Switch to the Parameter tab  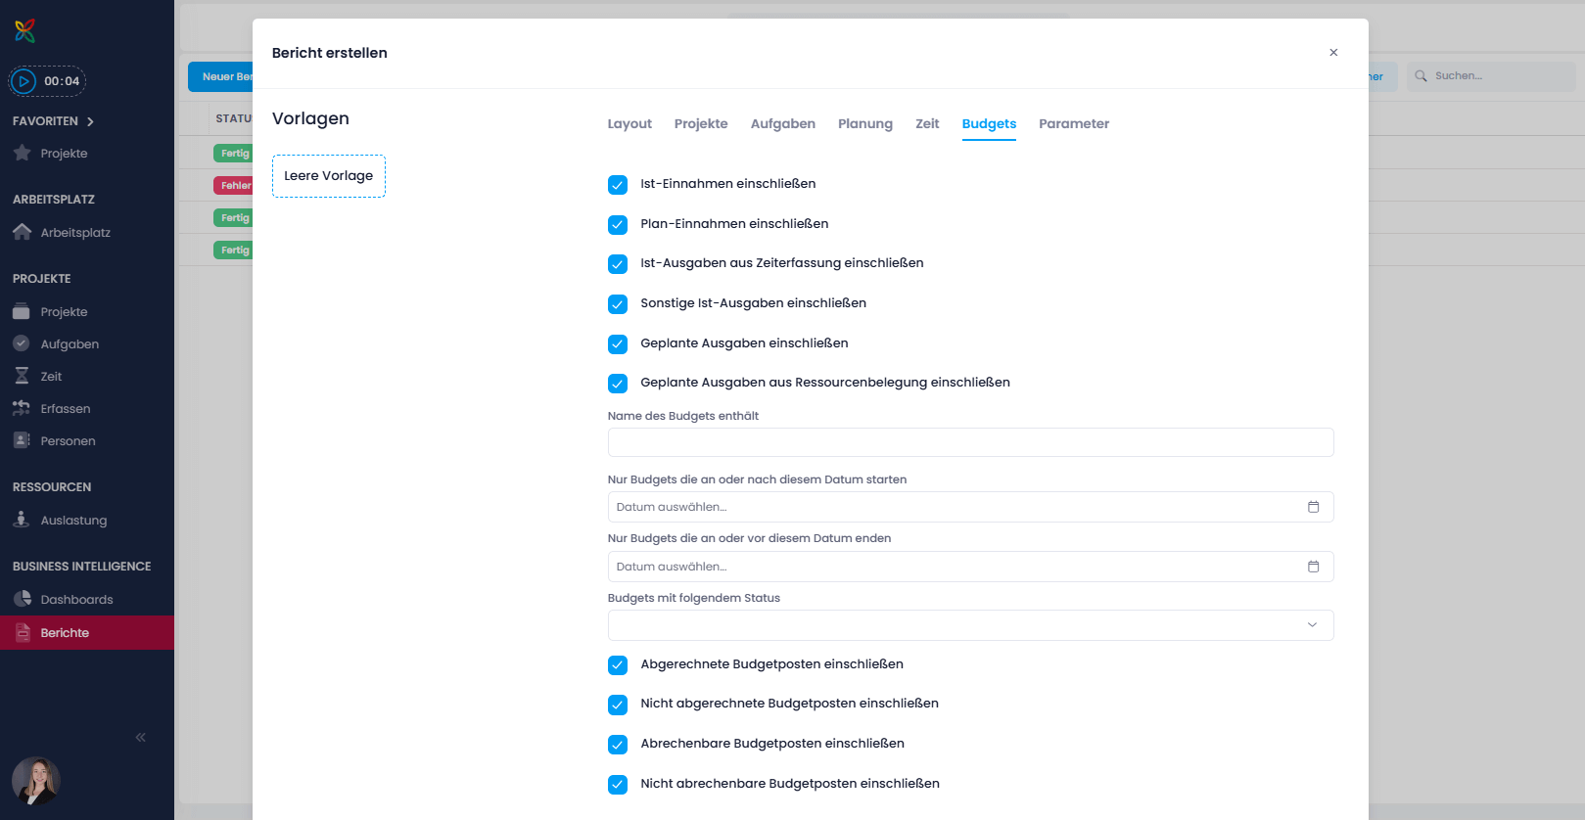coord(1074,124)
